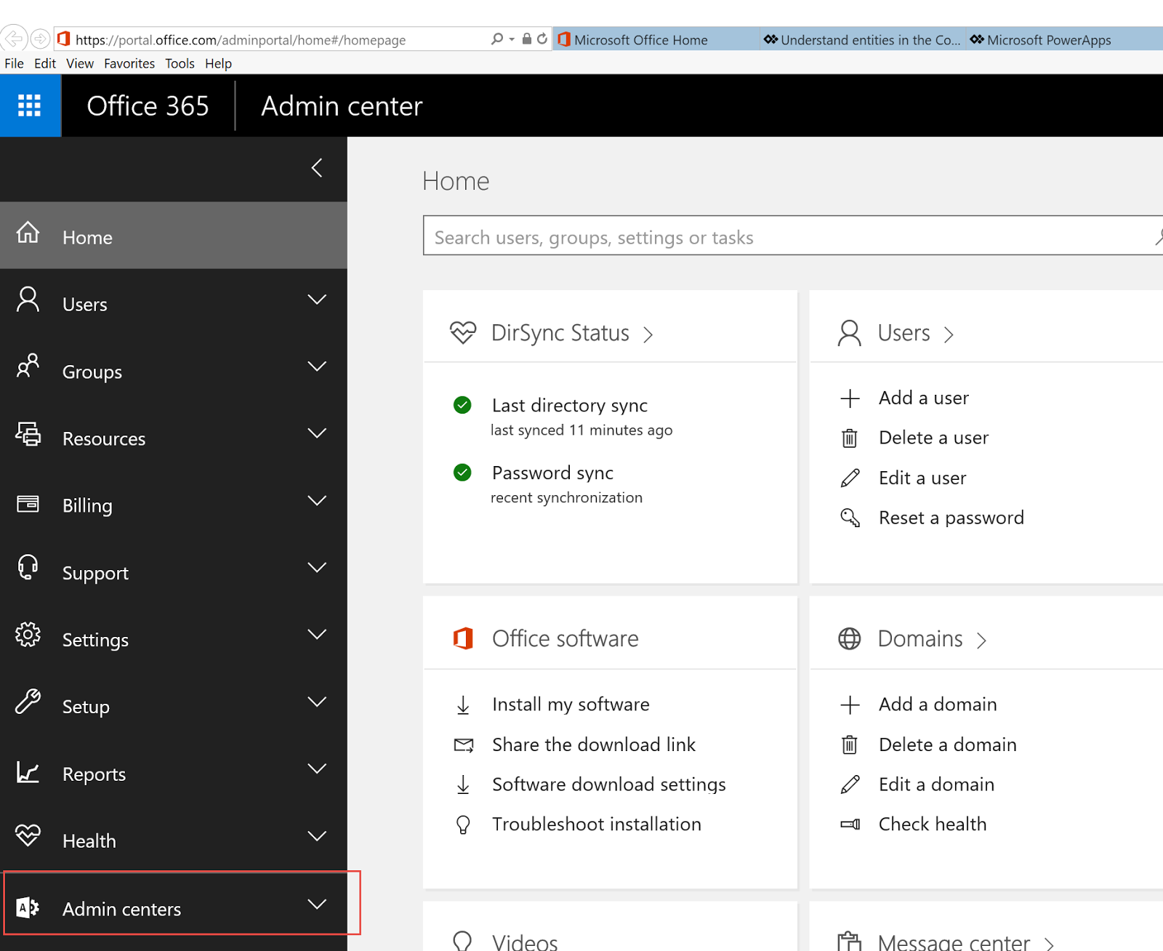
Task: Click the Reset a password link
Action: point(951,518)
